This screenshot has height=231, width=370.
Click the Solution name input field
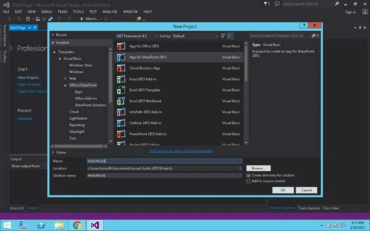click(165, 175)
